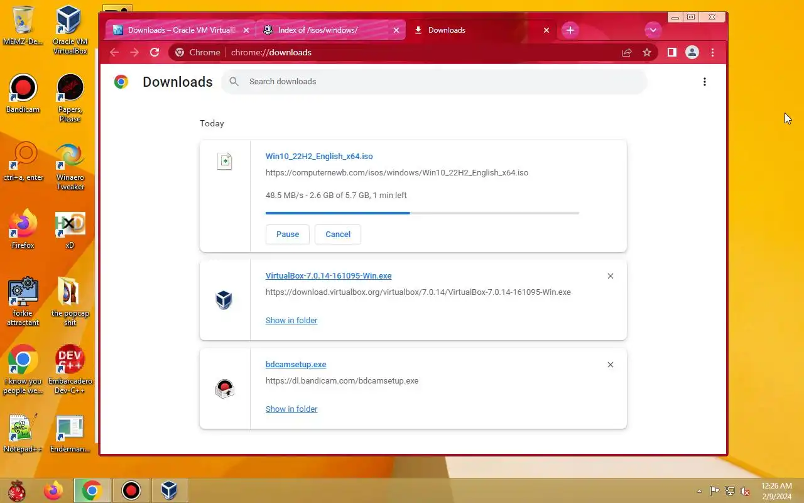Click the share page icon
This screenshot has height=503, width=804.
point(627,52)
